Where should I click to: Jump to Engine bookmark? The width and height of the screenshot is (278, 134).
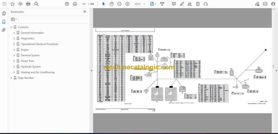25,50
